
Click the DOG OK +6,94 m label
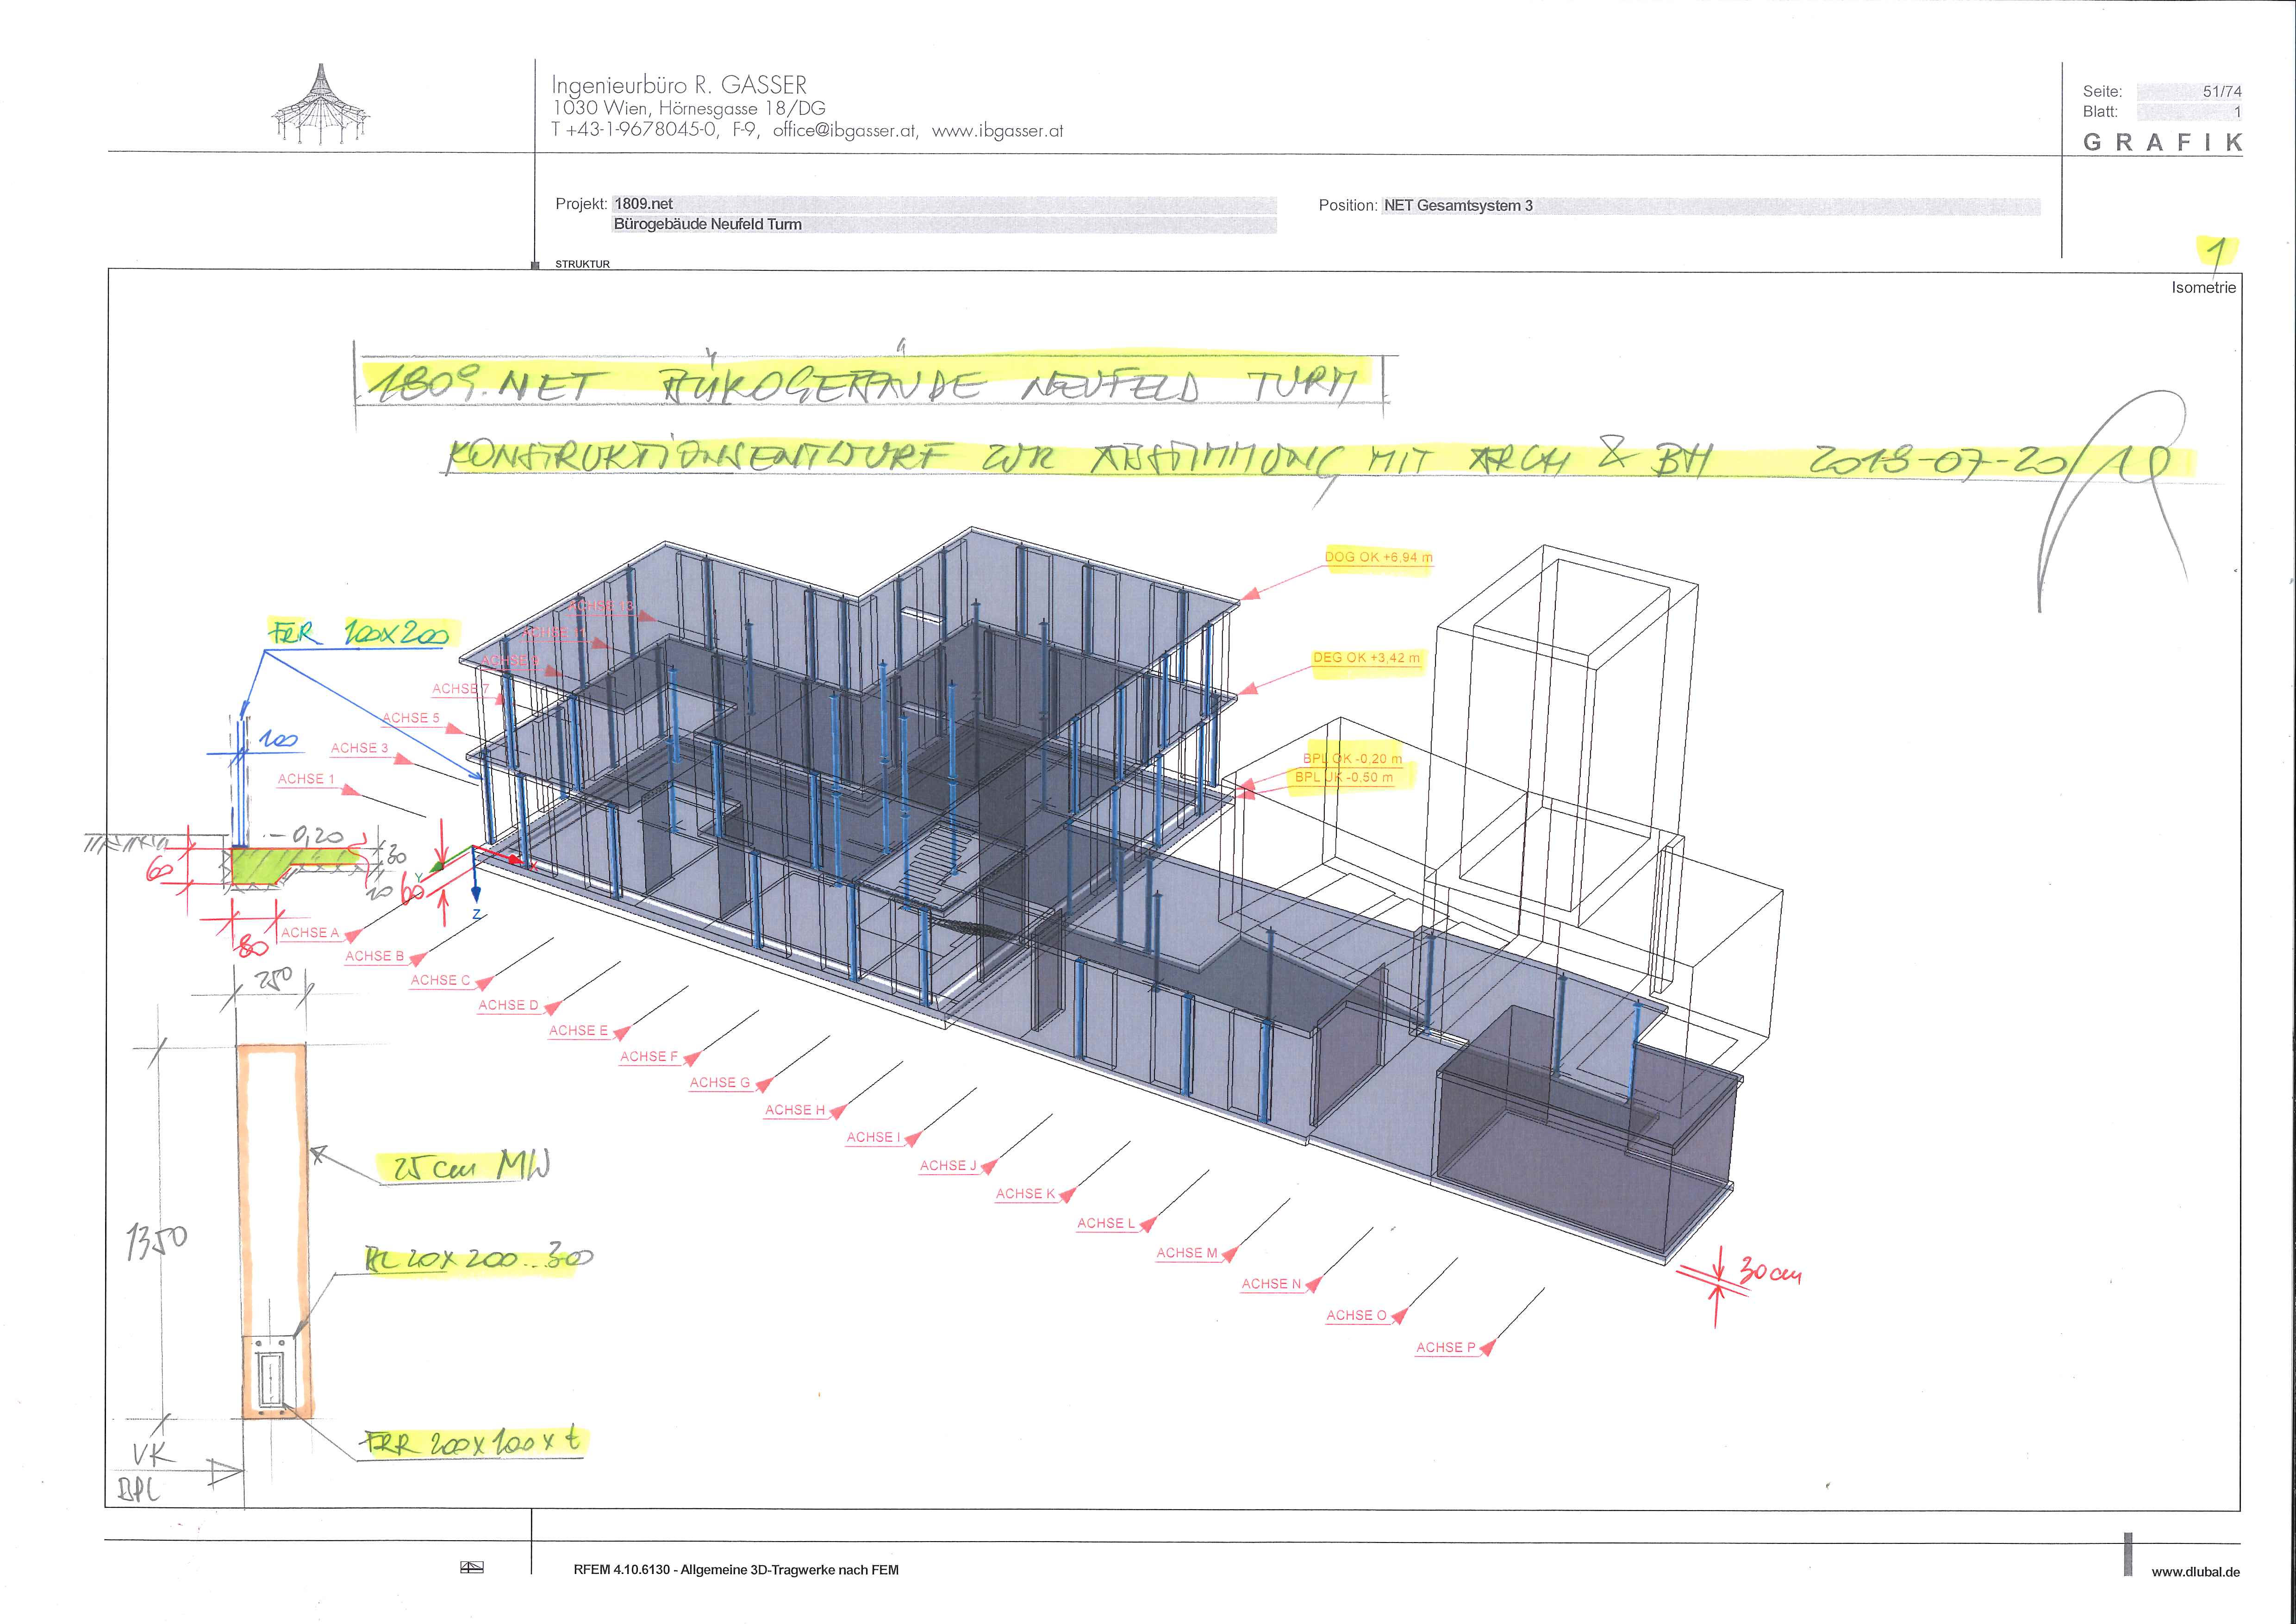tap(1378, 558)
